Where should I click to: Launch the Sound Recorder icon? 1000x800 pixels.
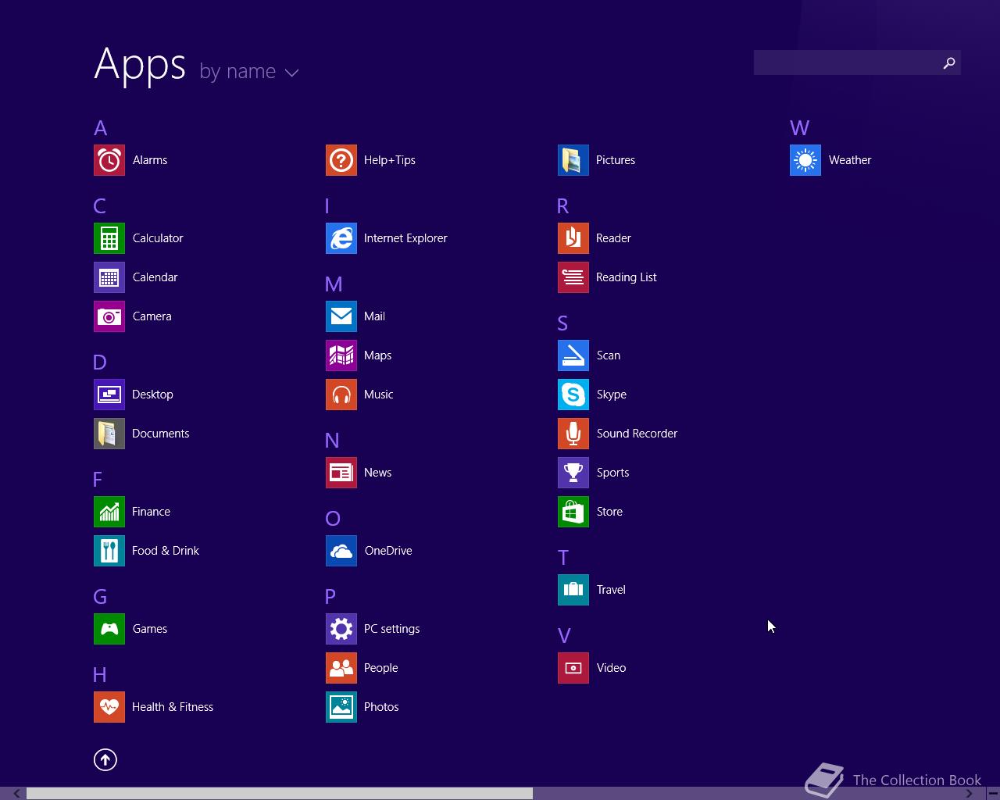click(573, 434)
